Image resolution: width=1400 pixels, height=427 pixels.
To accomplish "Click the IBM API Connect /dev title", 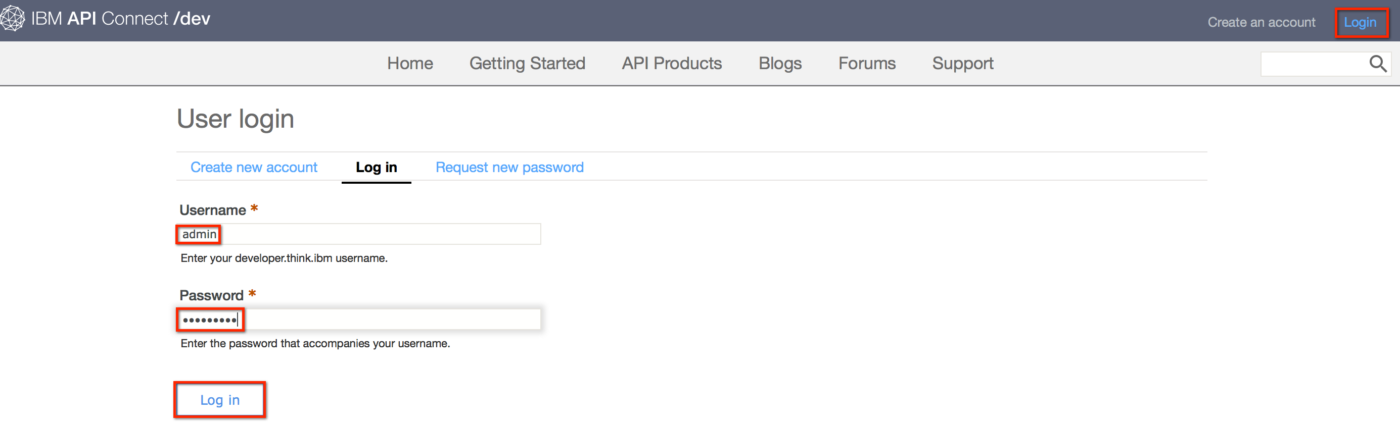I will click(x=121, y=19).
